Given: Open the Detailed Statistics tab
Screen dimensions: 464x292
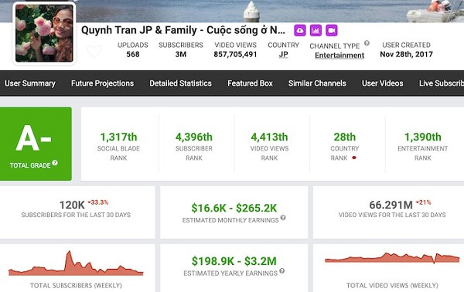Looking at the screenshot, I should [x=180, y=83].
